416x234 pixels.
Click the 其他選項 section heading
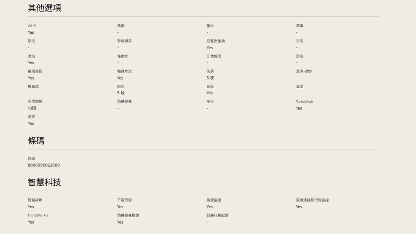[45, 8]
